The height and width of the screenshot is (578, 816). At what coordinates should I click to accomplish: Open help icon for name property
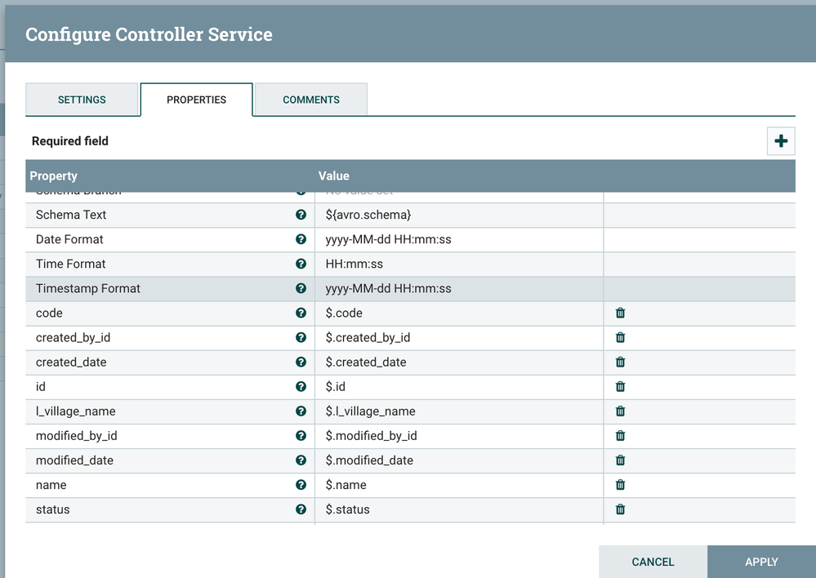tap(301, 484)
